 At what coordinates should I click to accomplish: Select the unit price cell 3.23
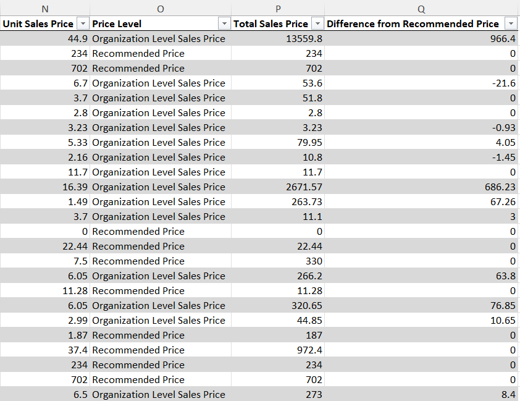pos(44,128)
